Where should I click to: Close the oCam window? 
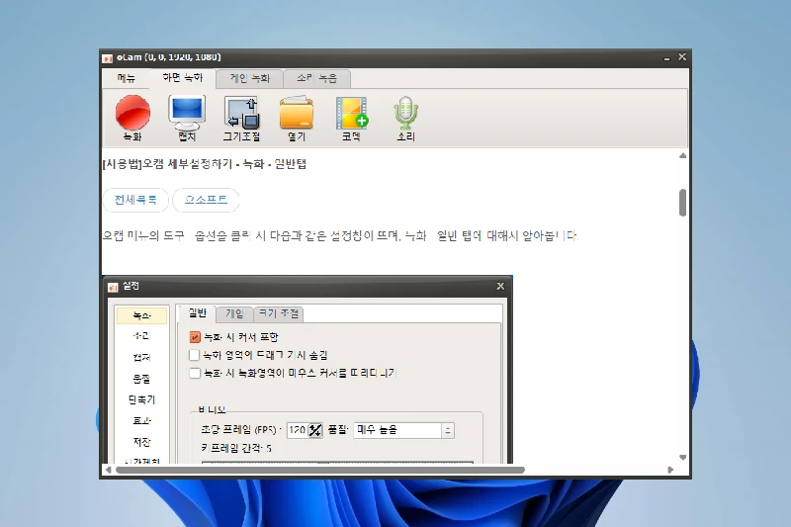click(682, 57)
